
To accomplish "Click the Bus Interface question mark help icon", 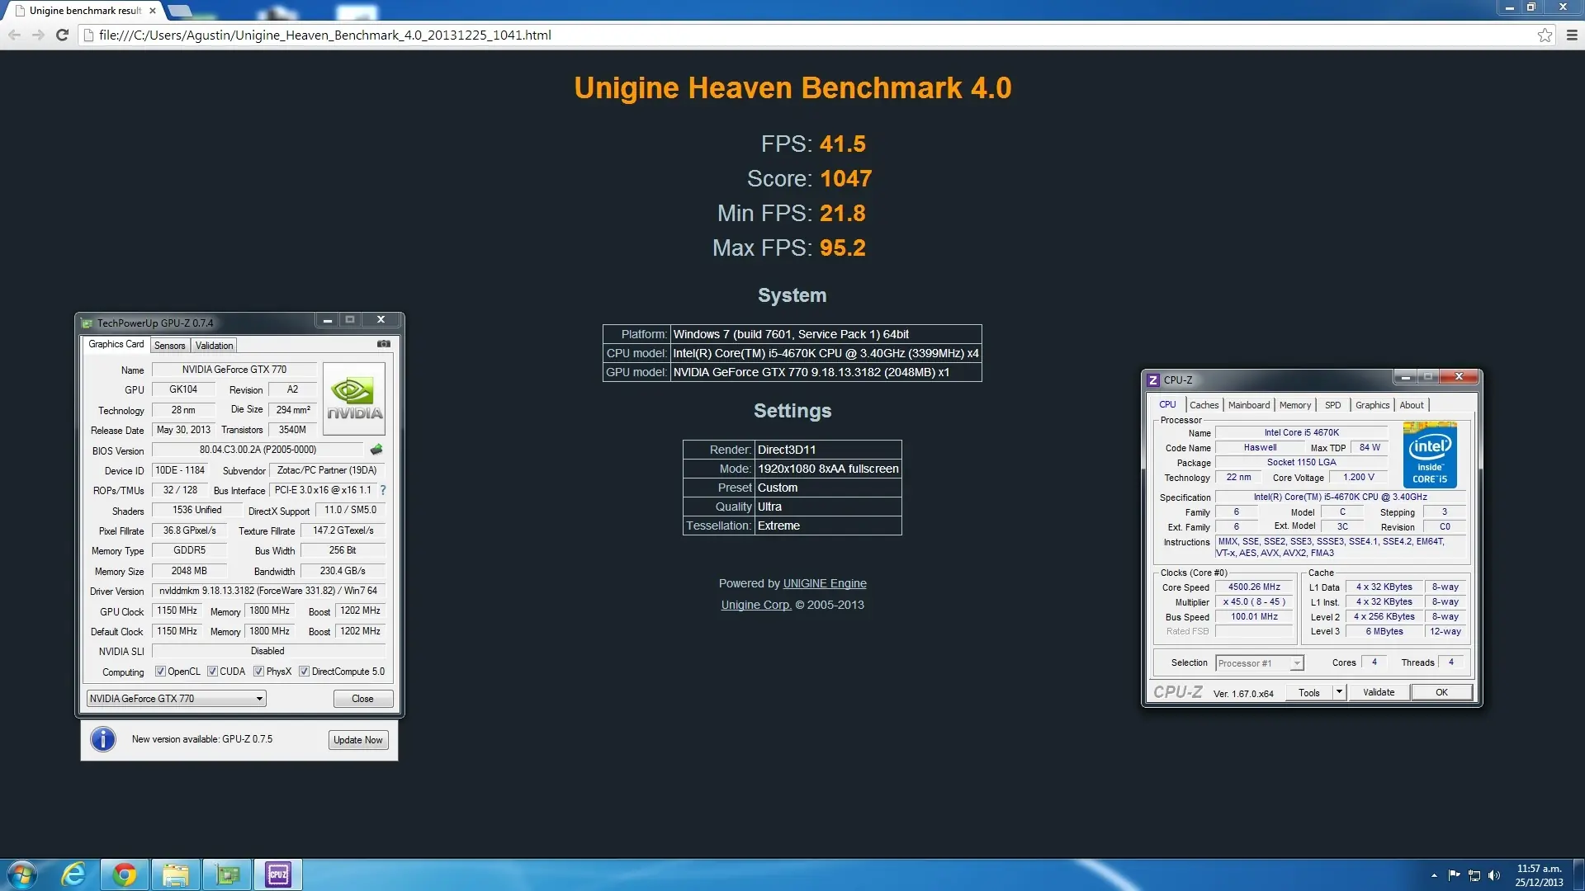I will pyautogui.click(x=383, y=490).
